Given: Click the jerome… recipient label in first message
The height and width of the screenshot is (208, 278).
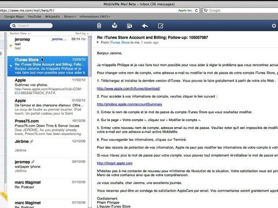Looking at the screenshot, I should pos(59,39).
